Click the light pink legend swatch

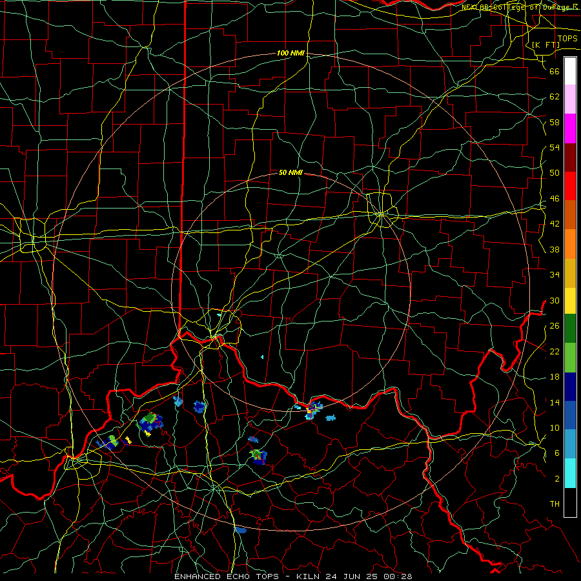coord(570,99)
